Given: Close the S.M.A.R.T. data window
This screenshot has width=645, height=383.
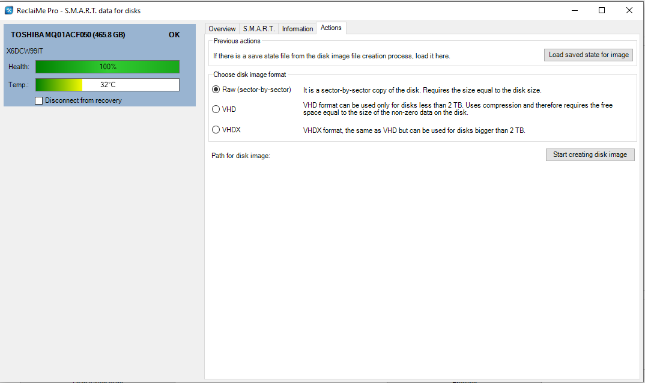Looking at the screenshot, I should click(x=629, y=10).
